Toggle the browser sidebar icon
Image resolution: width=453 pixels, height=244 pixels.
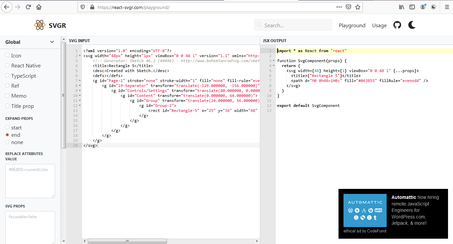(x=412, y=7)
